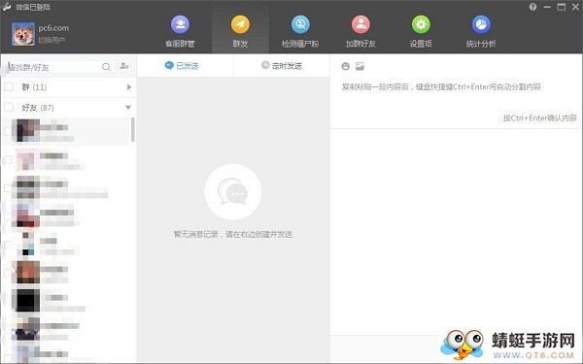Image resolution: width=583 pixels, height=364 pixels.
Task: Tick the checkbox of the third friend row
Action: point(7,188)
